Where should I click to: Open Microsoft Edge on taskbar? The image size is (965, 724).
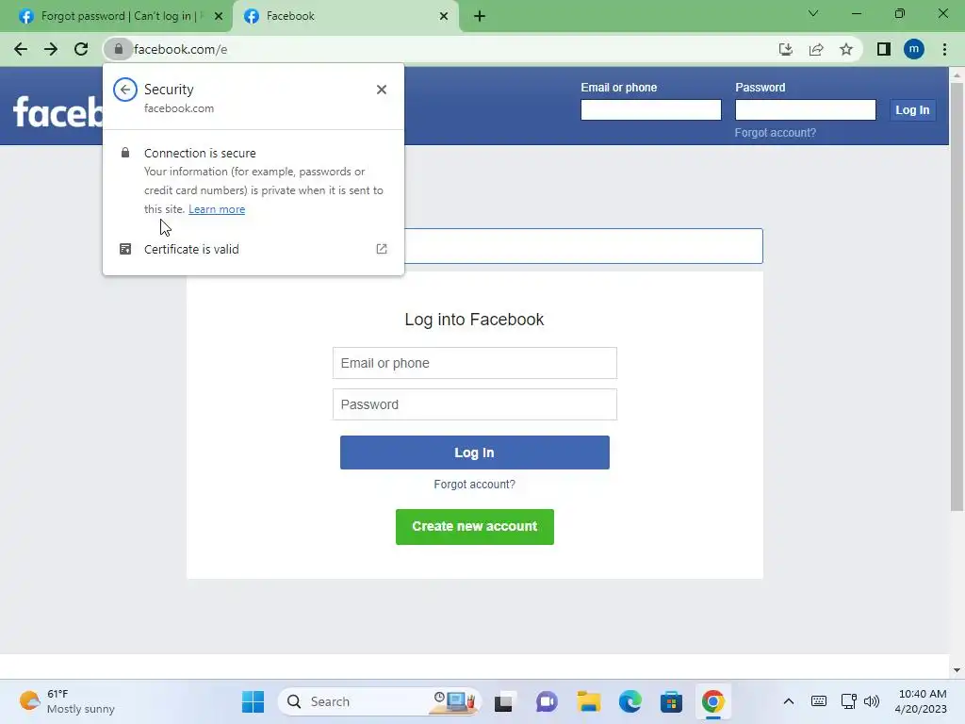[x=630, y=701]
